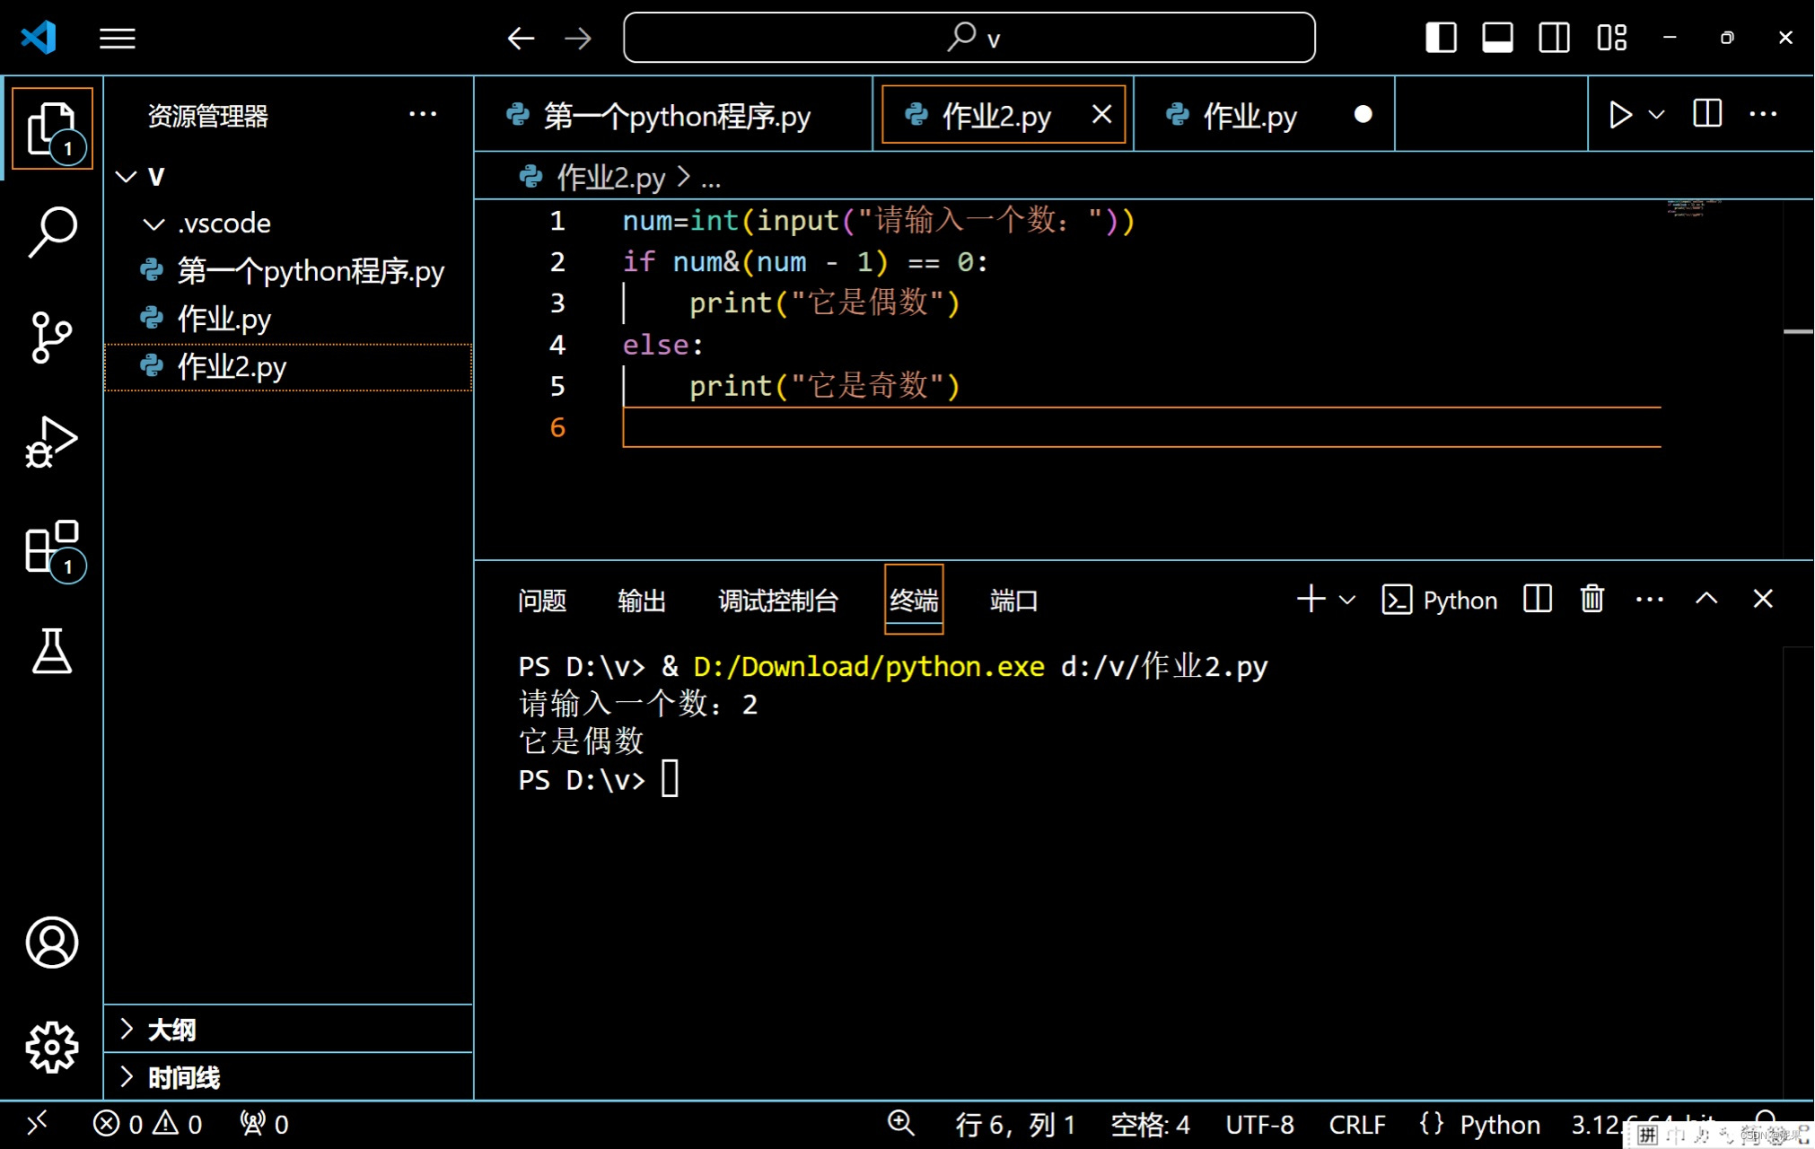This screenshot has height=1149, width=1815.
Task: Go back with the left arrow
Action: coord(521,38)
